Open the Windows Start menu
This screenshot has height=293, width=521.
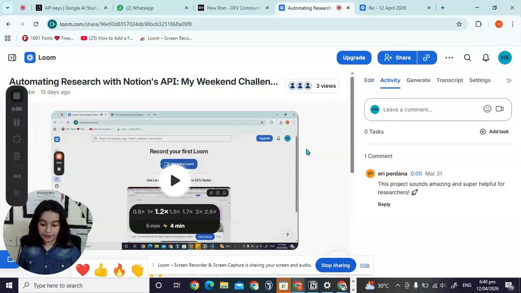tap(9, 286)
